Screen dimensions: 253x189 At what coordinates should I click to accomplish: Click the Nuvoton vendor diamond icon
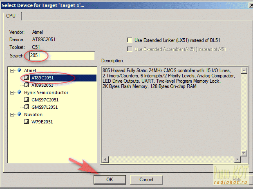19,114
